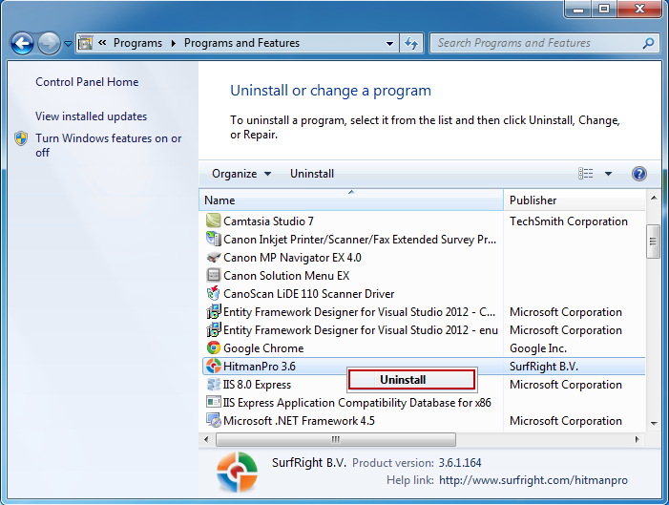This screenshot has width=669, height=505.
Task: Select the Canon Inkjet Extended Survey program icon
Action: click(x=214, y=239)
